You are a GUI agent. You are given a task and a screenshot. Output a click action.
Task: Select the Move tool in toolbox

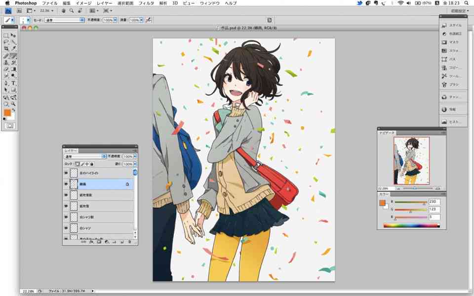pyautogui.click(x=13, y=36)
